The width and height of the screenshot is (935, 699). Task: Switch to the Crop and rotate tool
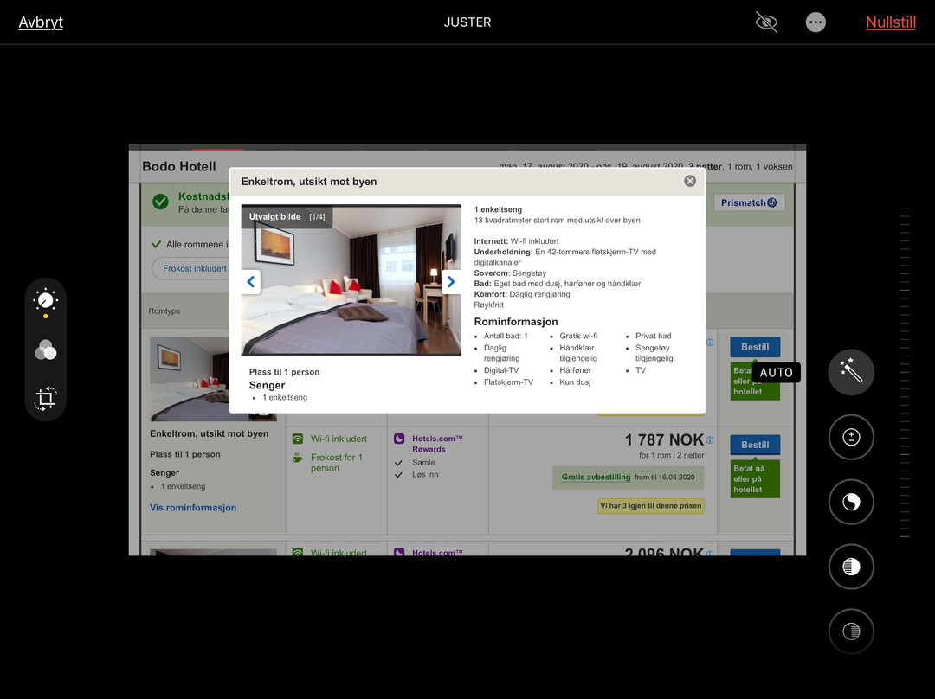(45, 399)
